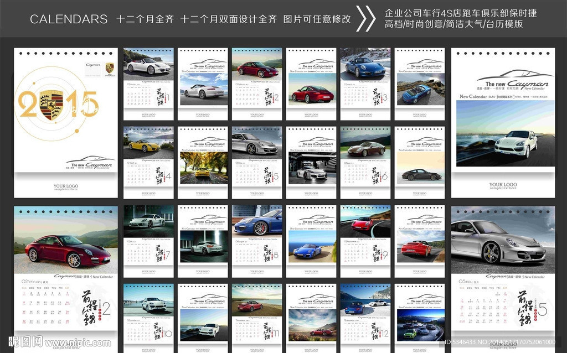567x353 pixels.
Task: Open the June back page with black coupe
Action: pos(420,163)
